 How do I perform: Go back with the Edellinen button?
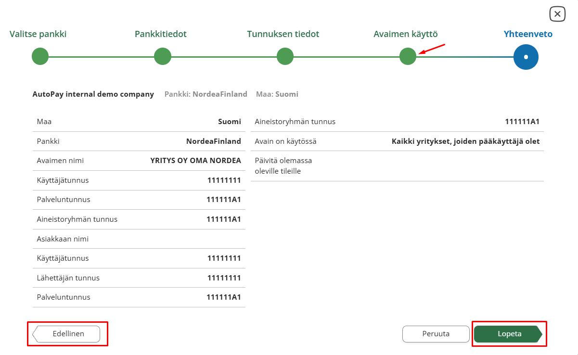[68, 334]
